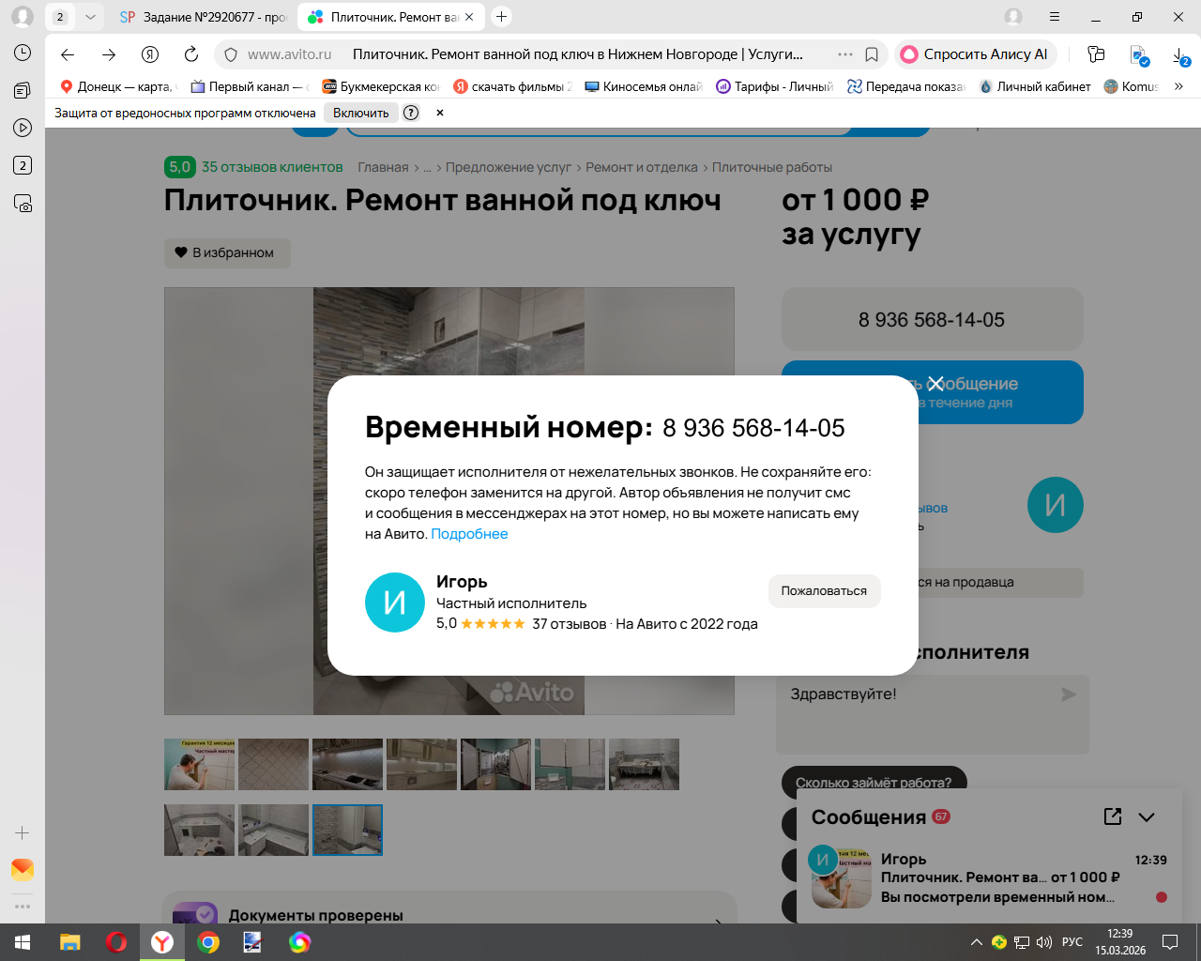Image resolution: width=1201 pixels, height=961 pixels.
Task: Select the Сколько займёт работа? quick reply
Action: pos(874,782)
